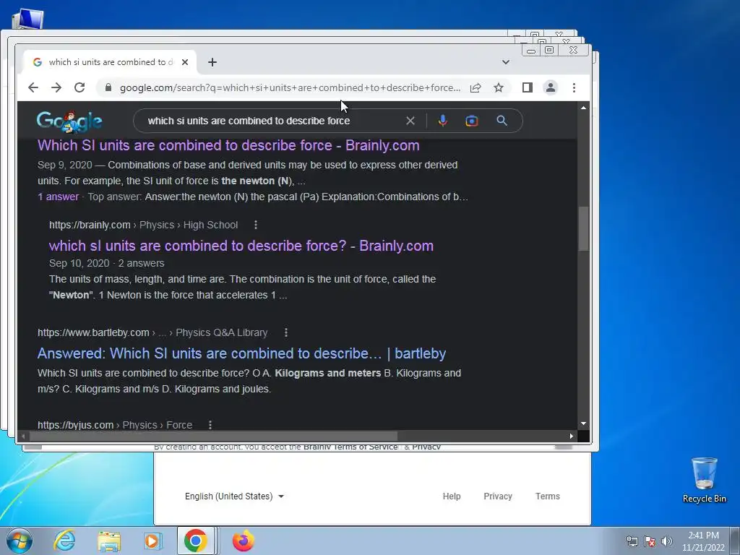Click the https://www.bartleby.com breadcrumb

point(93,332)
